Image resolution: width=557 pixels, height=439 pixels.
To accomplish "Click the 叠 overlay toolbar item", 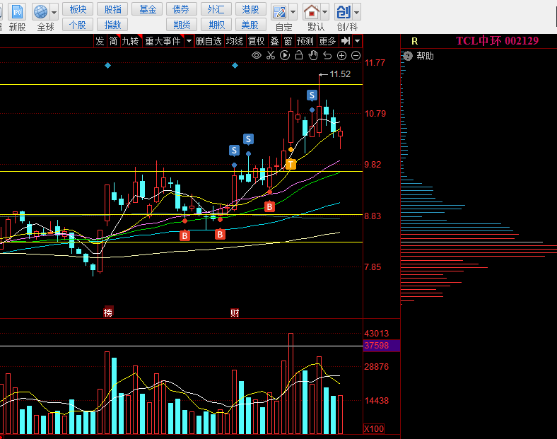I will [x=274, y=41].
